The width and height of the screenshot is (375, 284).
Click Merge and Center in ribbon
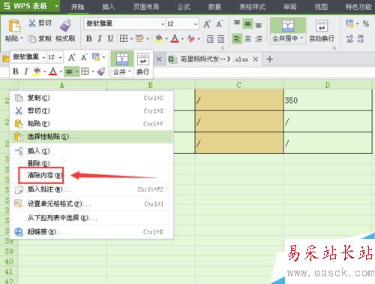288,30
